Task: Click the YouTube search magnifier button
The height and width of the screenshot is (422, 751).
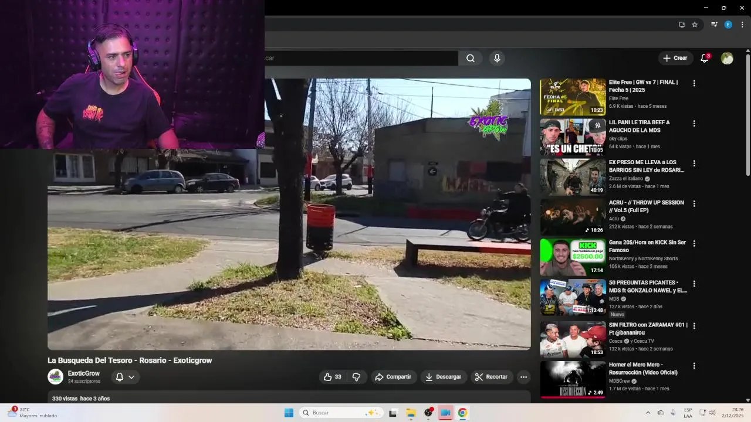Action: (471, 58)
